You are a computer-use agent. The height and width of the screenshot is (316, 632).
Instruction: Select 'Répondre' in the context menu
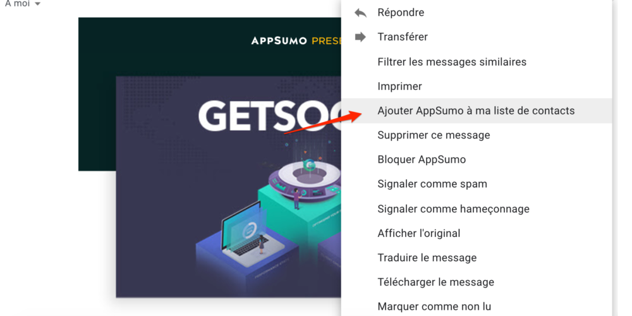[x=477, y=13]
